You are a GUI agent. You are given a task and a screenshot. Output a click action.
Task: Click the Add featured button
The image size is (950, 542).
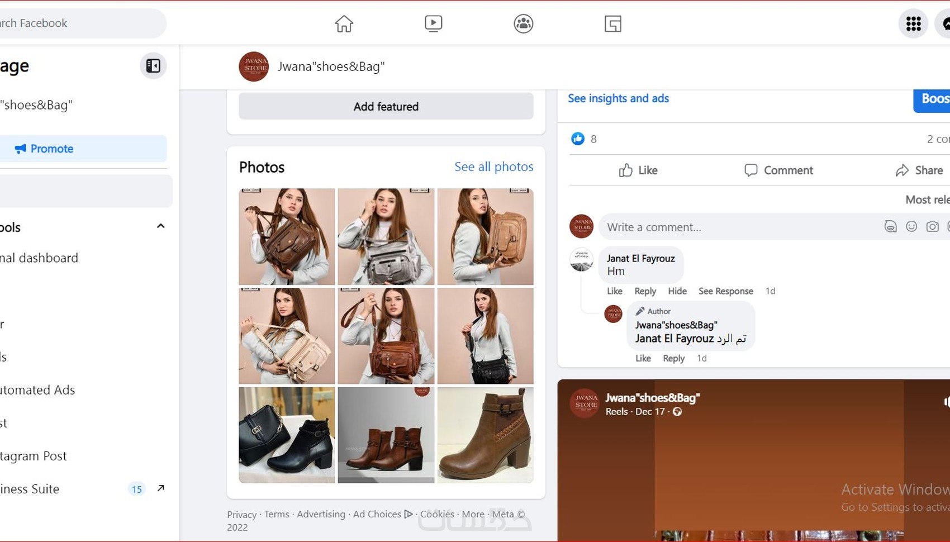click(386, 106)
